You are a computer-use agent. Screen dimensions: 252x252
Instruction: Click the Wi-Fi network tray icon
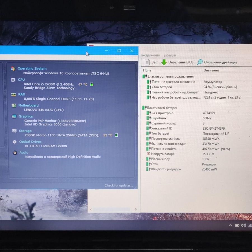(x=250, y=226)
